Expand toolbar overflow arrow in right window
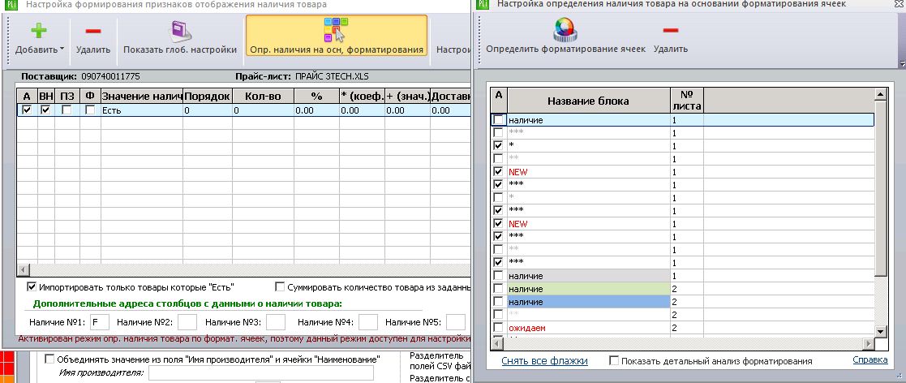This screenshot has height=383, width=906. click(902, 63)
